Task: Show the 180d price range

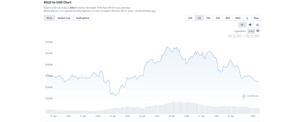Action: [x=237, y=18]
